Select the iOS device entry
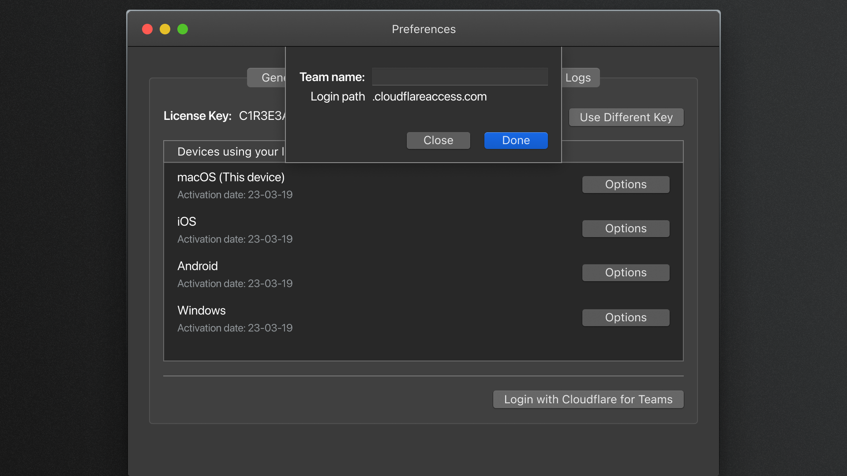Image resolution: width=847 pixels, height=476 pixels. (x=187, y=222)
